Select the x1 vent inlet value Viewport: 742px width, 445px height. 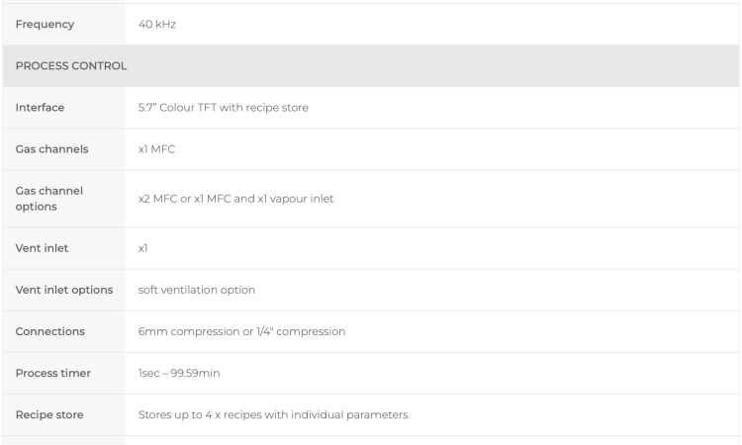click(142, 248)
